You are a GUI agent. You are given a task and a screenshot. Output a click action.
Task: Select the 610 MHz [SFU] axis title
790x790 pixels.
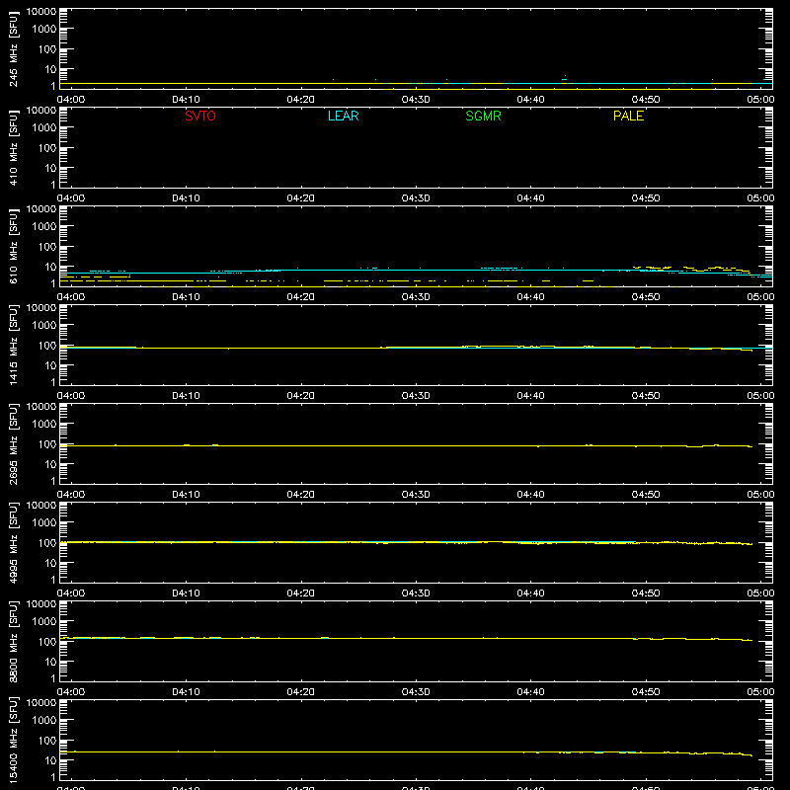(x=13, y=246)
